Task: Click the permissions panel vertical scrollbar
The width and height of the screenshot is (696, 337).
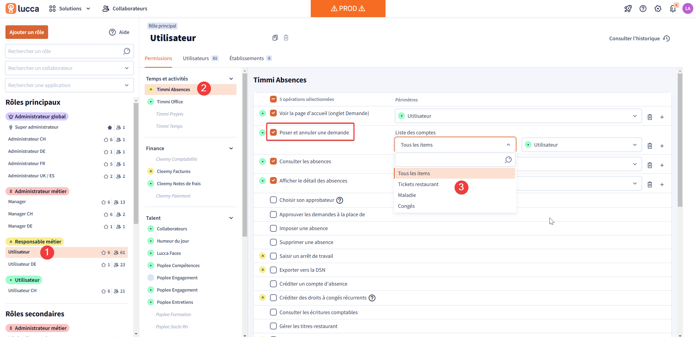Action: pyautogui.click(x=680, y=140)
